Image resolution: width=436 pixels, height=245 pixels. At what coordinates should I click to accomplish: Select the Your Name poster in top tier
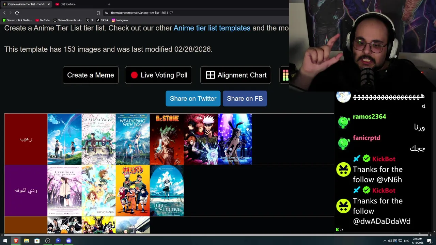[x=64, y=139]
